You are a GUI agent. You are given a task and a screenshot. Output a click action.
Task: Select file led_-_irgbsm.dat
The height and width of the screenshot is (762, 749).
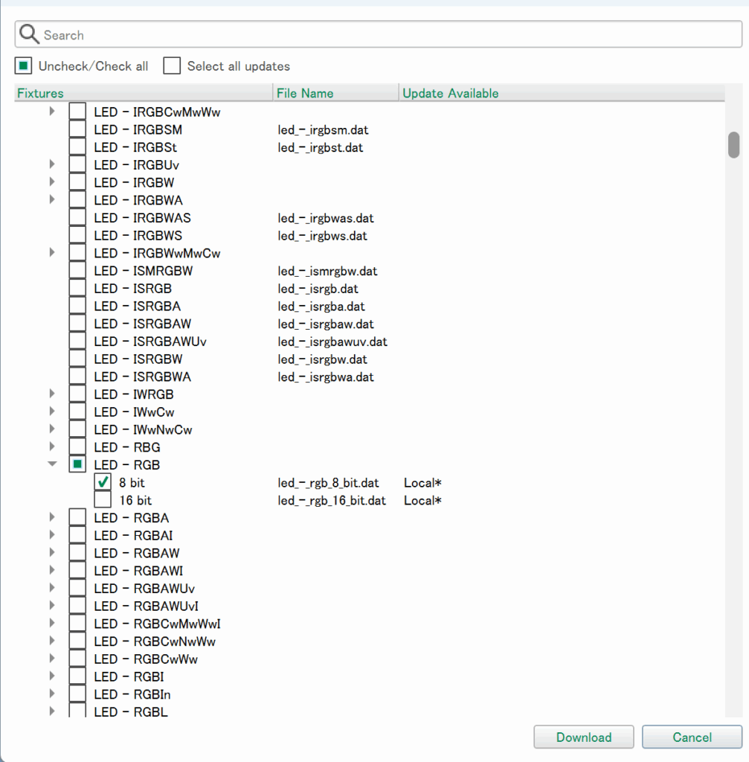click(323, 129)
